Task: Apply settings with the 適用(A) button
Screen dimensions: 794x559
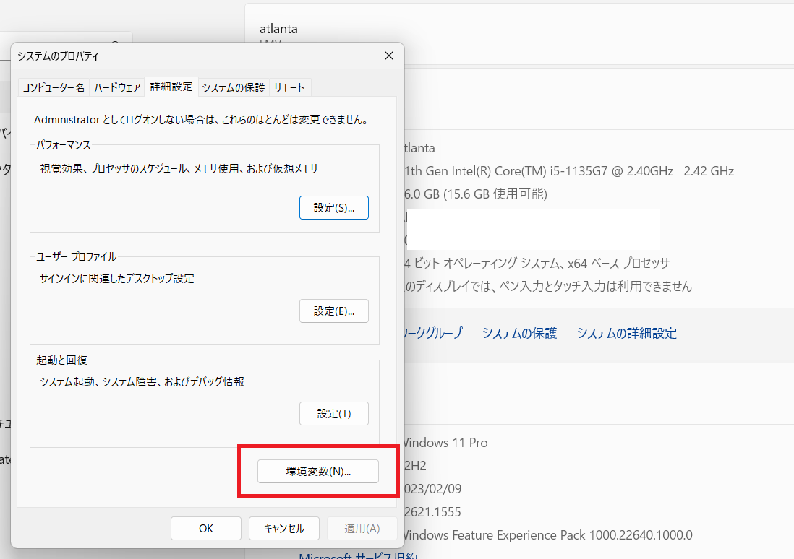Action: pyautogui.click(x=362, y=528)
